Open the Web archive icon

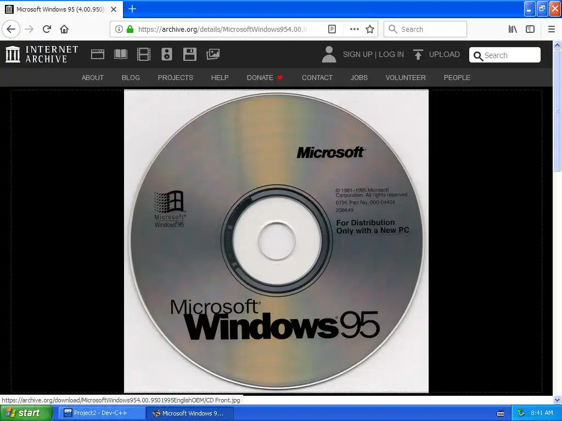click(98, 54)
